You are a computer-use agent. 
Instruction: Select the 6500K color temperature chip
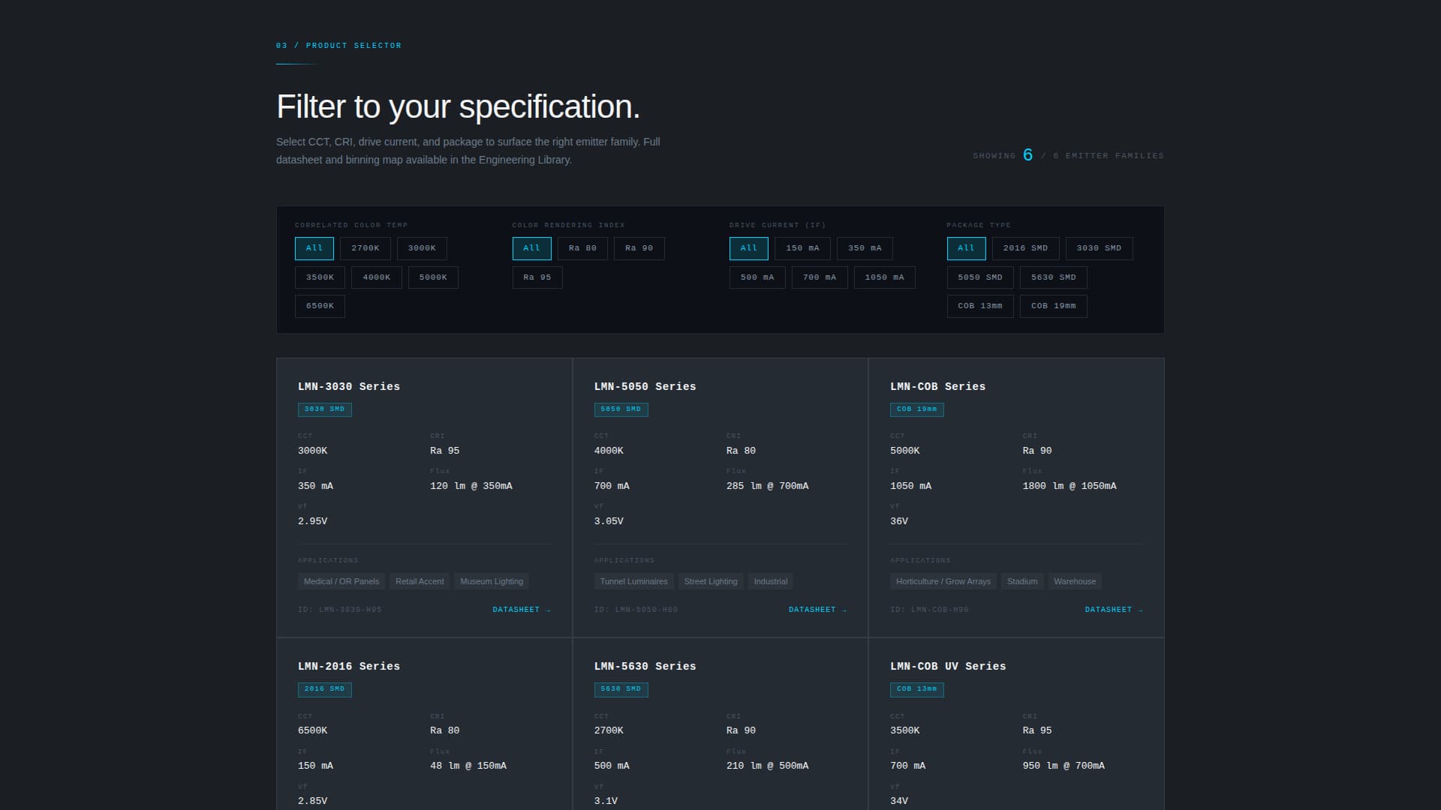click(320, 306)
